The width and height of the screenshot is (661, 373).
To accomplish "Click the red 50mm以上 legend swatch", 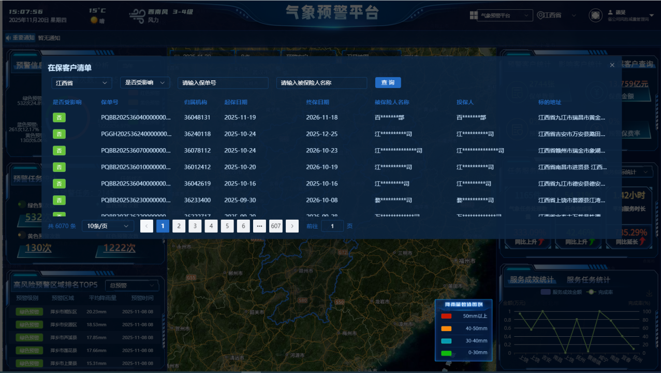I will pos(446,316).
